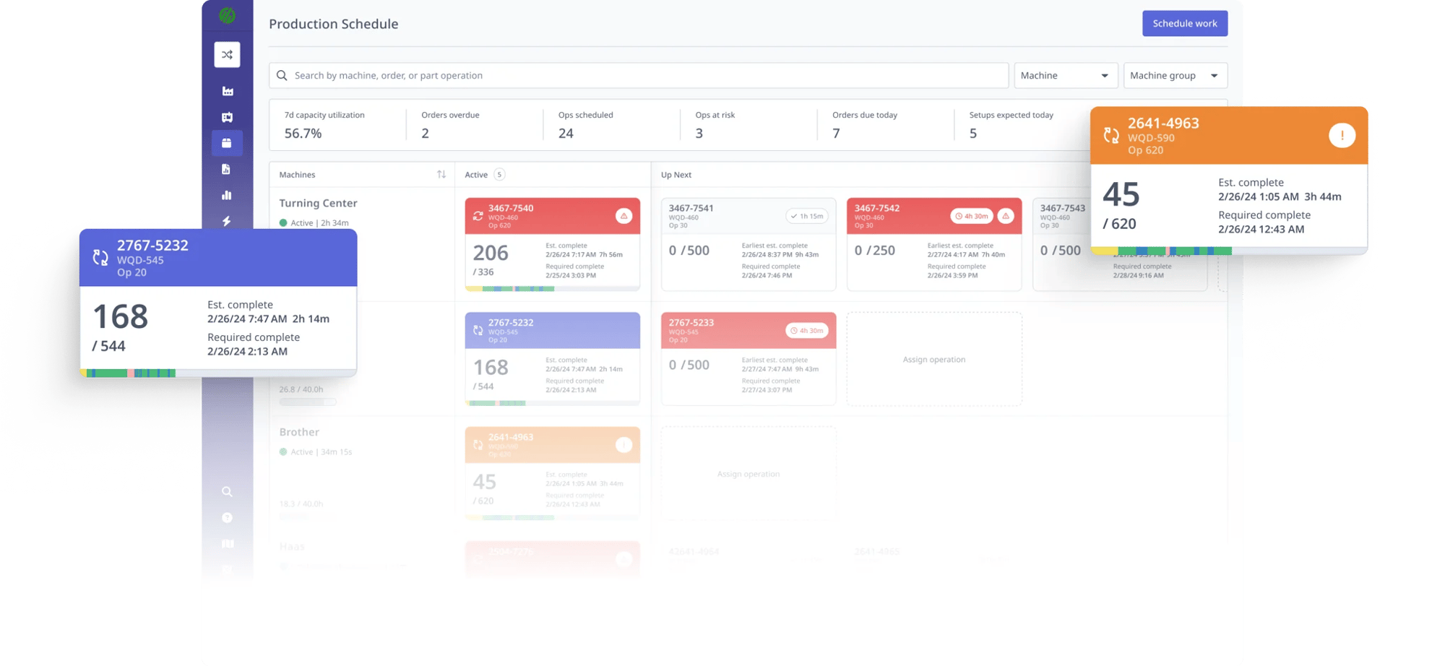This screenshot has width=1445, height=666.
Task: Click the lightning bolt sidebar icon
Action: [227, 221]
